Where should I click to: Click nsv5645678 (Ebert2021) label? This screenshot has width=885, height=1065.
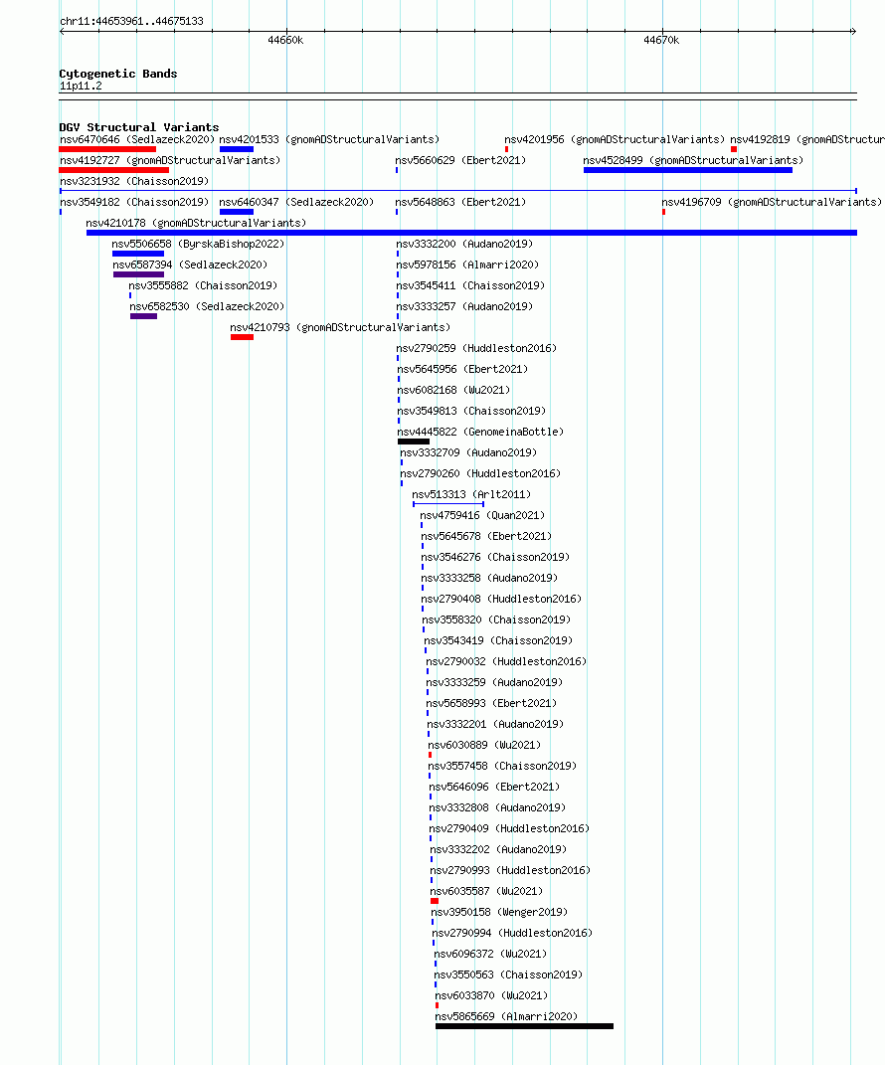486,537
